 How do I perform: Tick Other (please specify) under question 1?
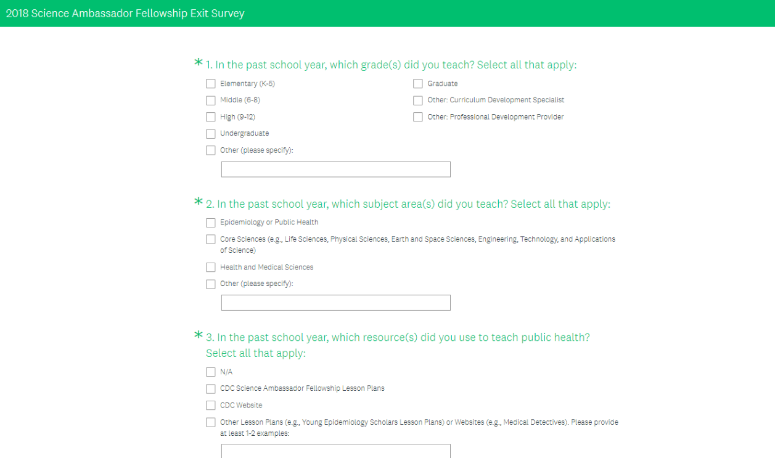pyautogui.click(x=211, y=150)
